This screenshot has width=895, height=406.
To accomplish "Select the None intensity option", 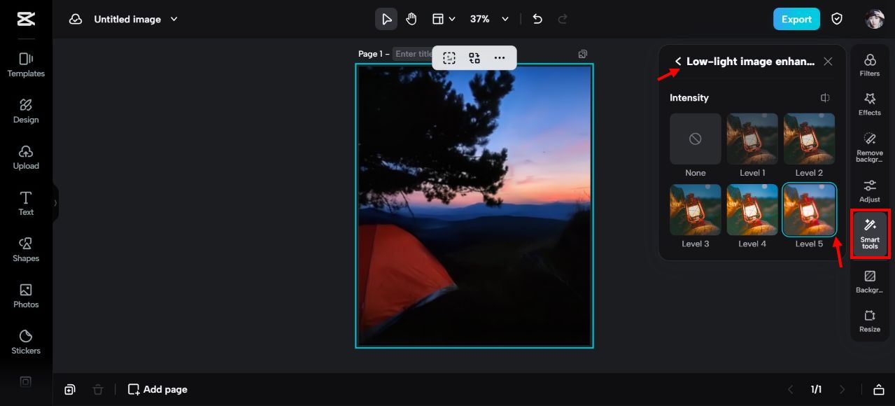I will tap(696, 139).
